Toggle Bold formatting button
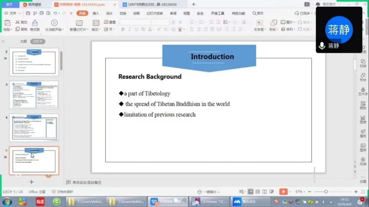Image resolution: width=369 pixels, height=207 pixels. pos(123,29)
